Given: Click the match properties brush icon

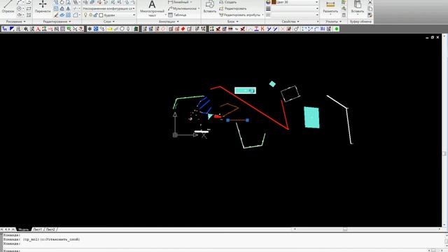Looking at the screenshot, I should click(x=370, y=15).
